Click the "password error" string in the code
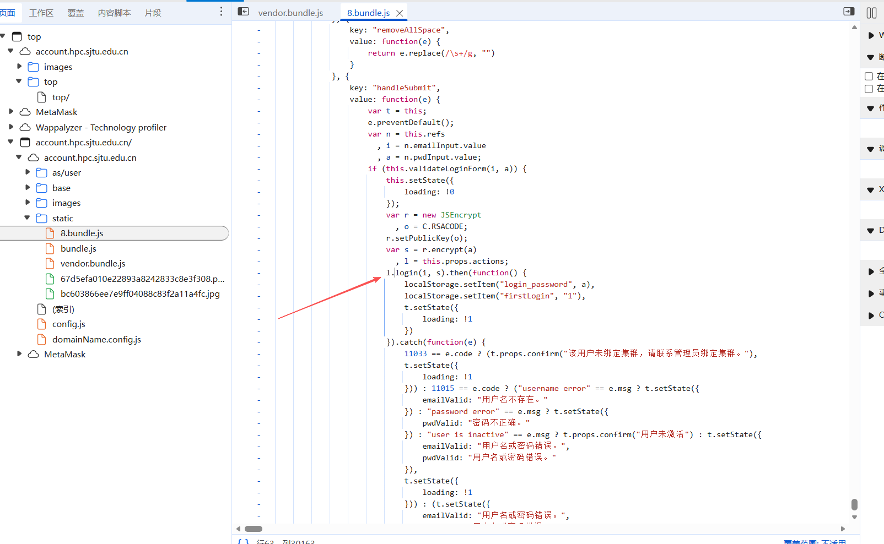 [463, 411]
